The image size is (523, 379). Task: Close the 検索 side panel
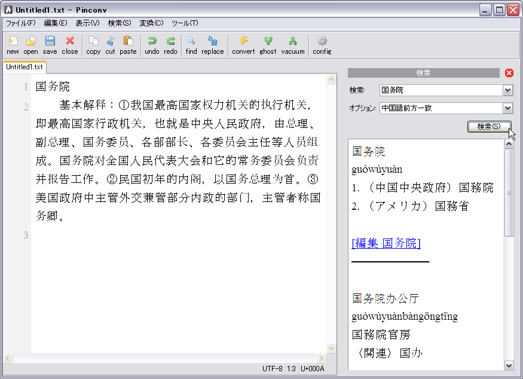tap(509, 73)
